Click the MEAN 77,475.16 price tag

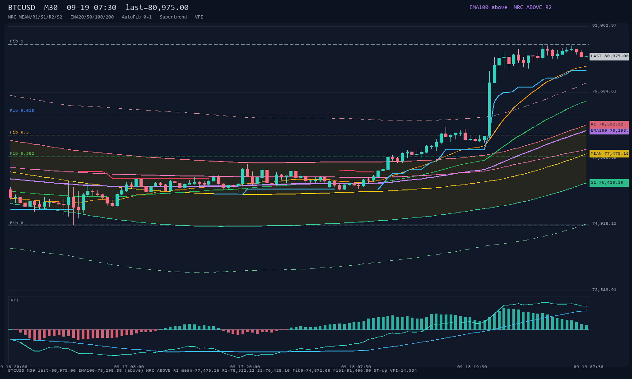(609, 153)
